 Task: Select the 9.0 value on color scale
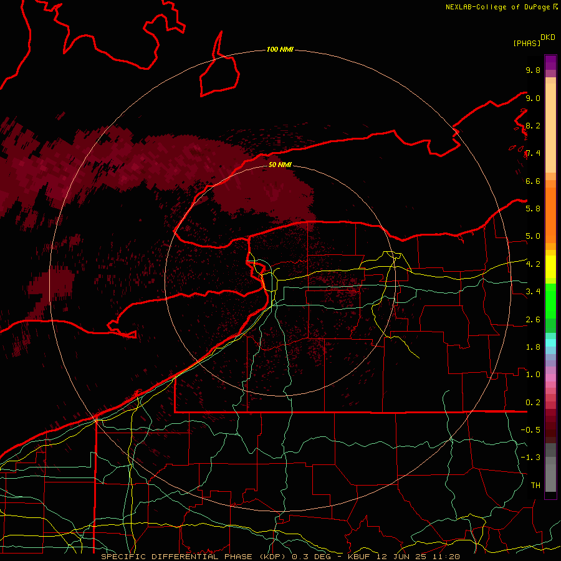point(533,98)
